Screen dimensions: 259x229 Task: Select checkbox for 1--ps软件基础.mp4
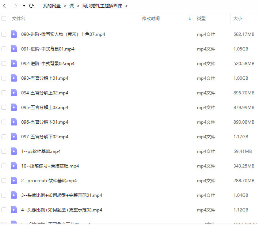[x=4, y=151]
